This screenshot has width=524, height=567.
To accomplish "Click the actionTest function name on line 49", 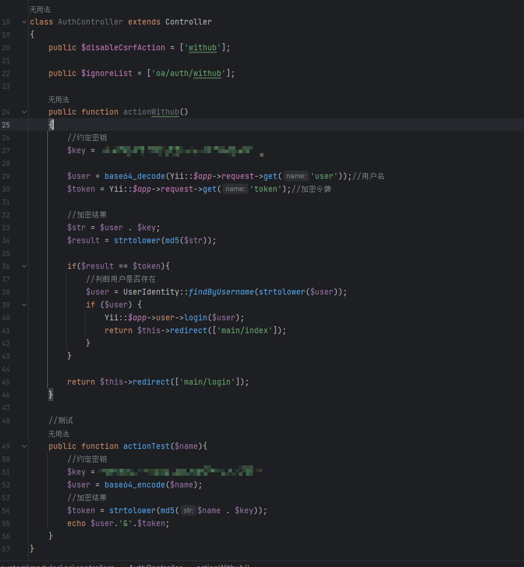I will click(x=147, y=446).
